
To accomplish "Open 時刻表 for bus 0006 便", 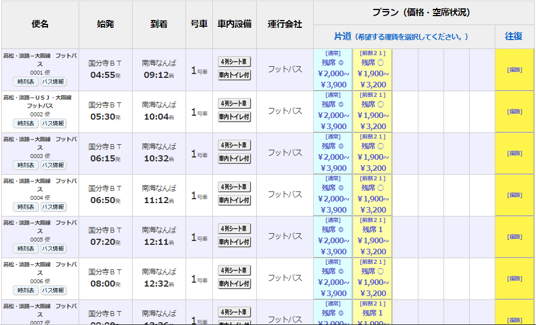I will (26, 290).
